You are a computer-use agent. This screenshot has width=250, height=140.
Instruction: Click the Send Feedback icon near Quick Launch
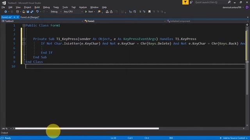point(191,2)
